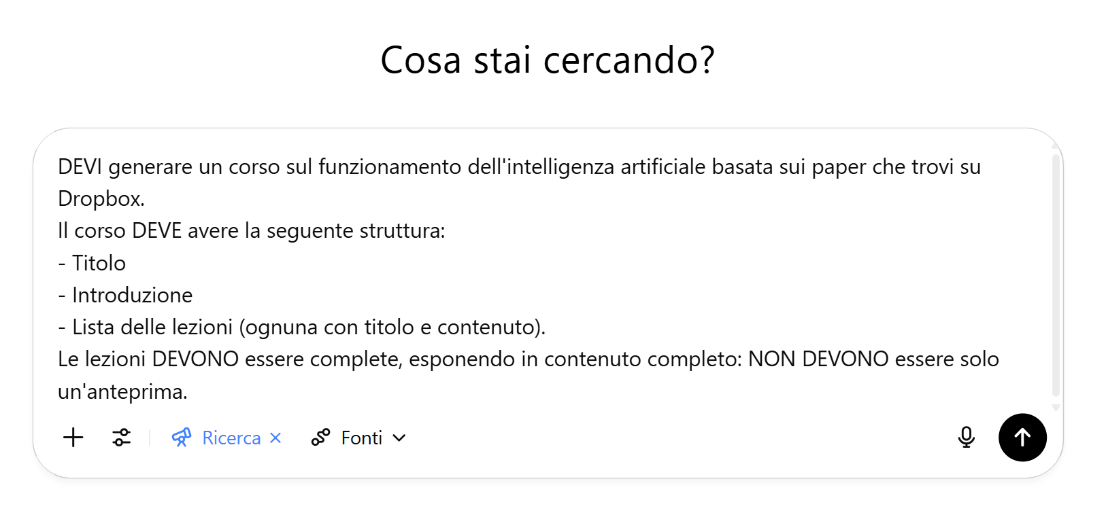
Task: Remove the Ricerca mode with the X
Action: tap(275, 438)
